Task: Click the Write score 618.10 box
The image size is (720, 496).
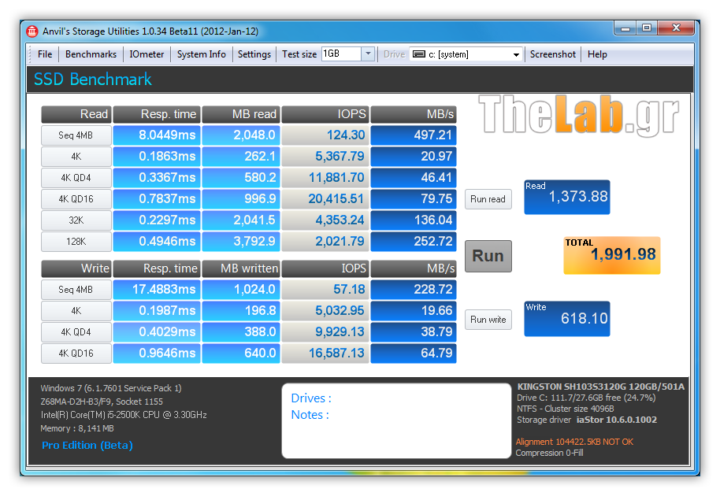Action: click(567, 318)
